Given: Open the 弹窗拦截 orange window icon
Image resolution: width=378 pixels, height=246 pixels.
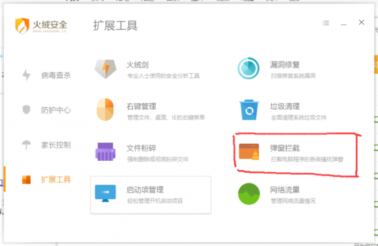Looking at the screenshot, I should point(249,151).
